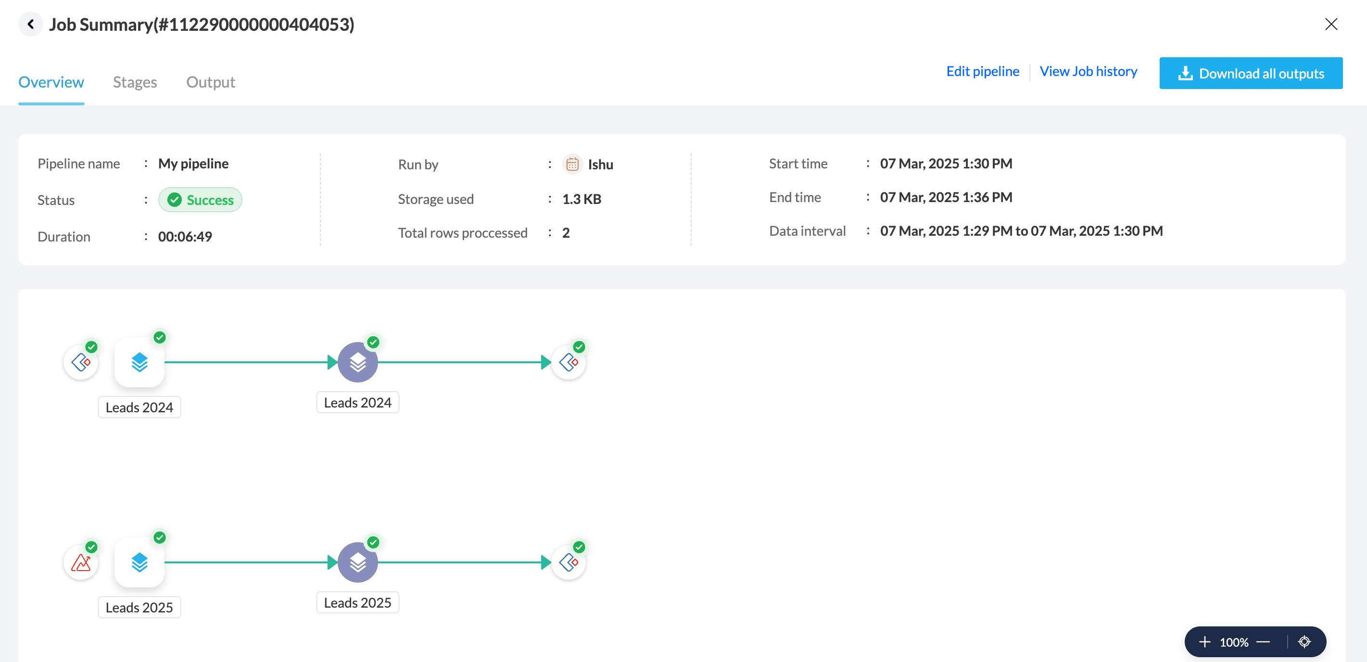Switch to the Stages tab
Viewport: 1367px width, 662px height.
(x=135, y=82)
